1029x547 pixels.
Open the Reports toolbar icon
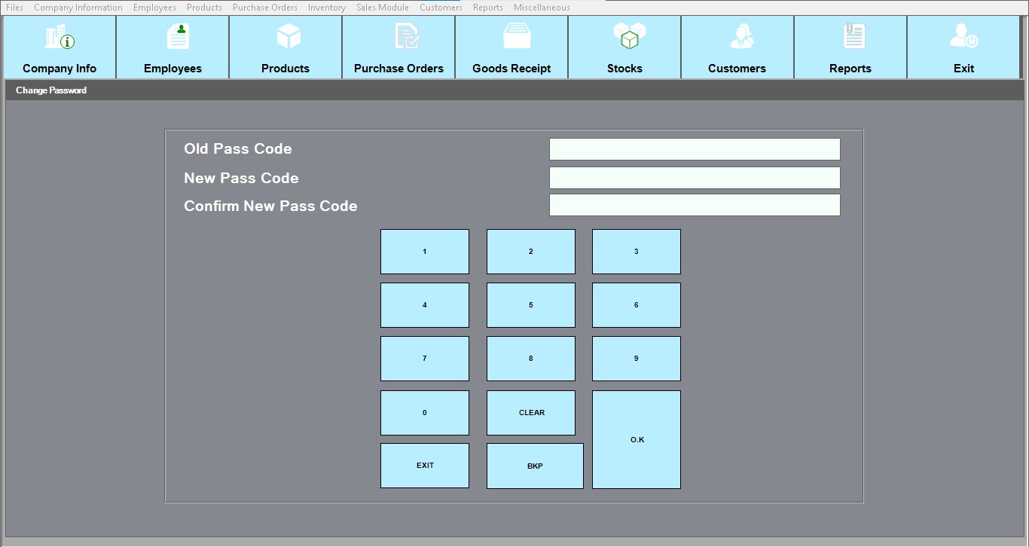(x=853, y=36)
